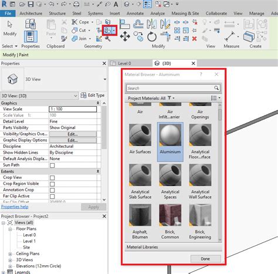Click Edit for Graphic Display Options
This screenshot has height=274, width=278.
click(73, 140)
